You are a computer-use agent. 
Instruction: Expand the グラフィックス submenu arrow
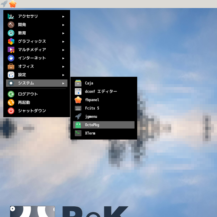pos(63,41)
